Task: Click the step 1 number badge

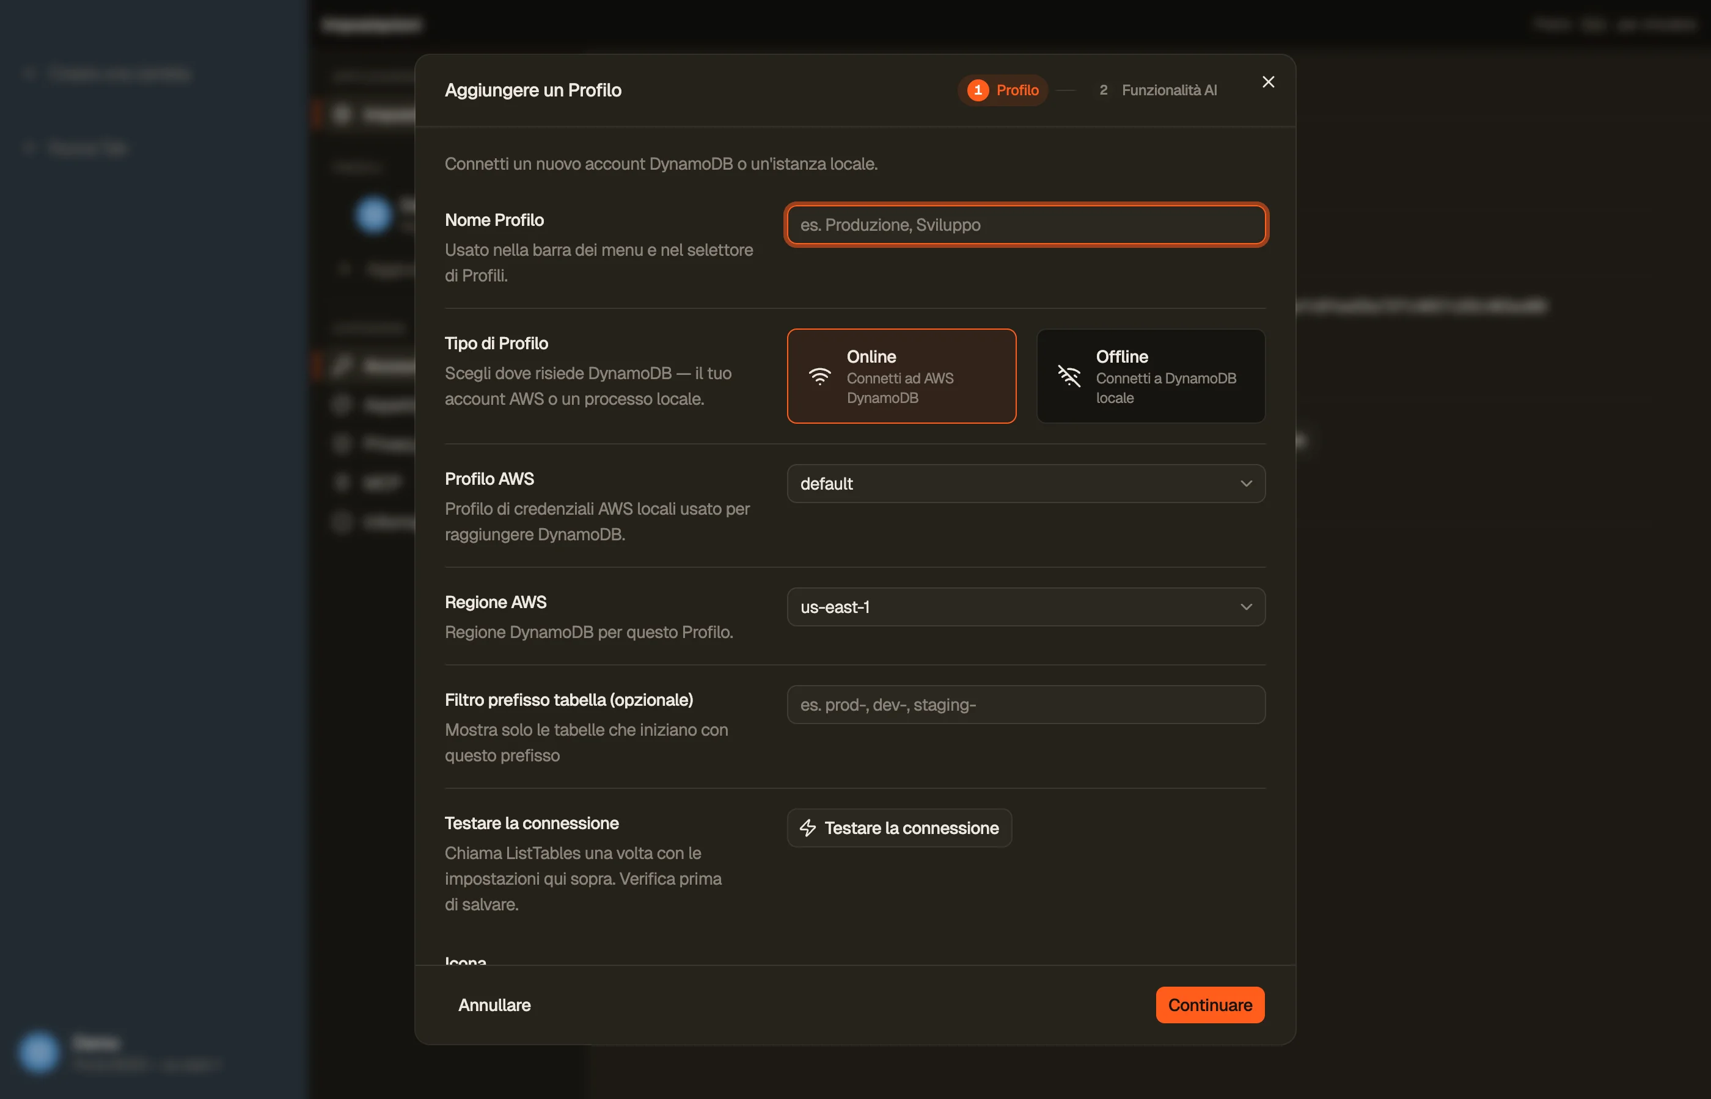Action: [x=978, y=90]
